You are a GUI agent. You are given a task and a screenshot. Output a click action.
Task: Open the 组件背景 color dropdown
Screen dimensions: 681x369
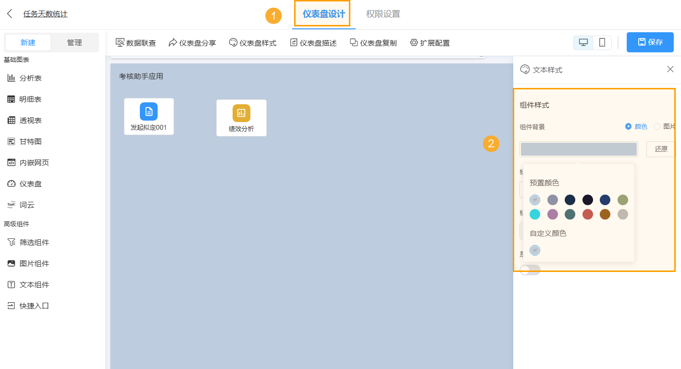point(578,149)
